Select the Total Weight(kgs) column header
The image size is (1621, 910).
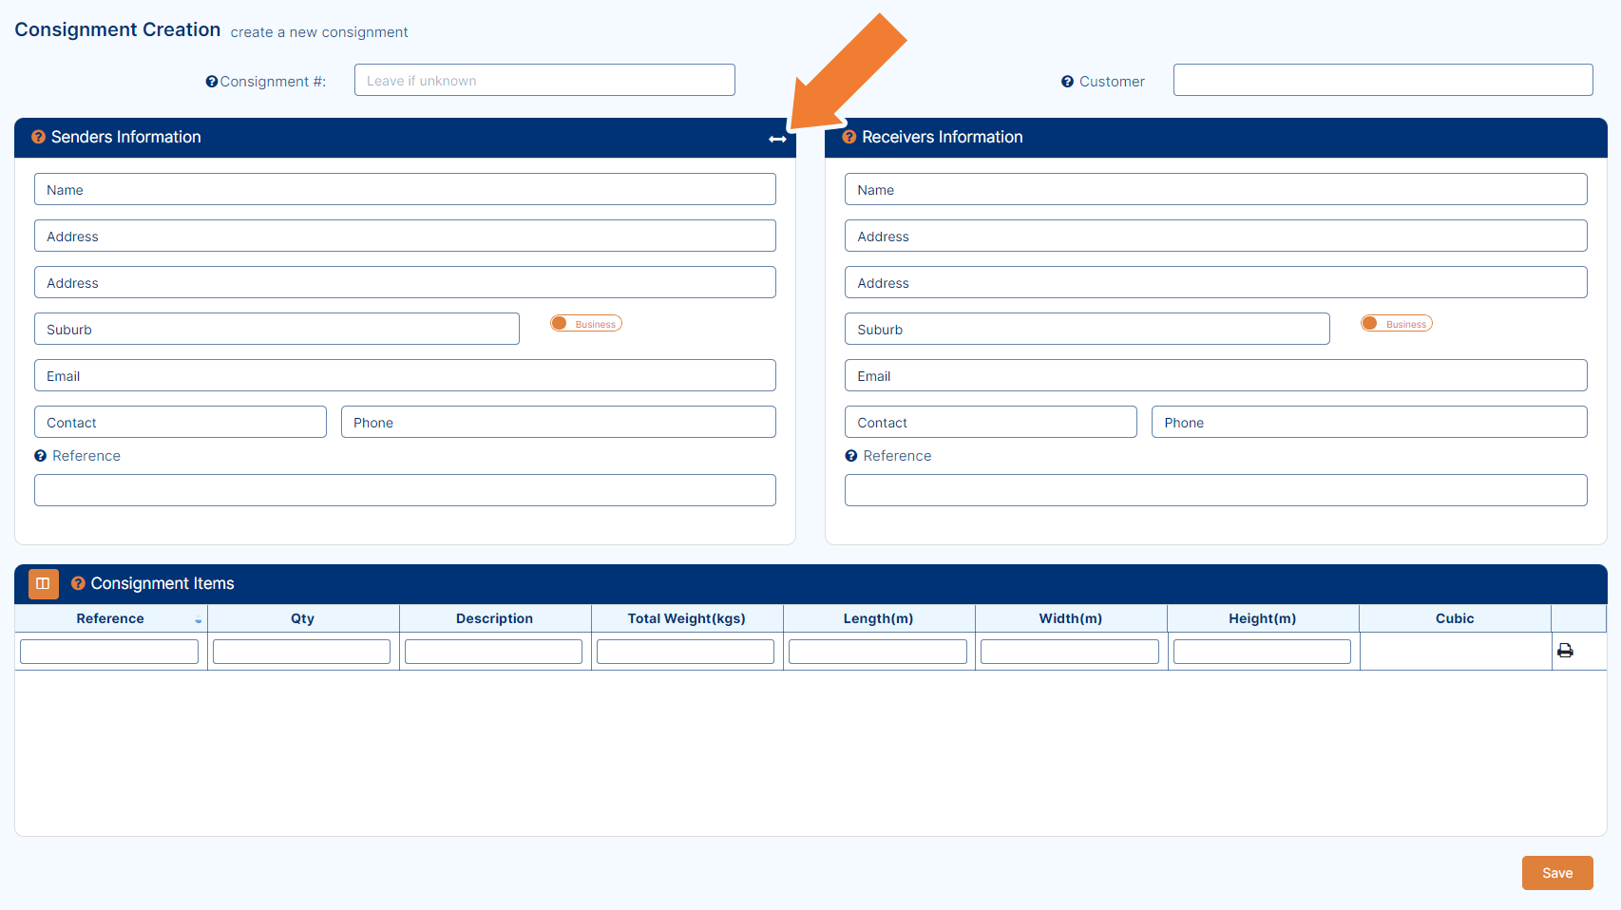687,618
